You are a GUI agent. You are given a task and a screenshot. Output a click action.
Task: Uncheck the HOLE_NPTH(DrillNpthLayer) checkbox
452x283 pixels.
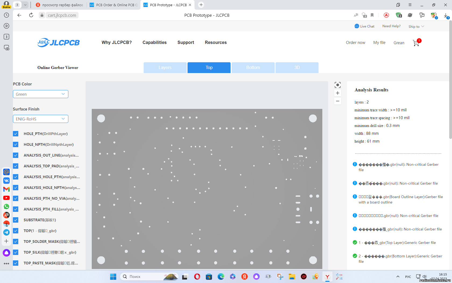pos(16,144)
